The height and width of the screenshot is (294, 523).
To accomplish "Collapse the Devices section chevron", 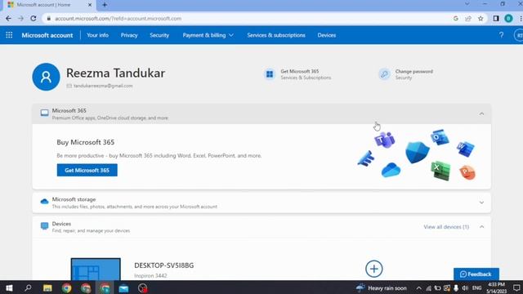I will click(x=481, y=227).
